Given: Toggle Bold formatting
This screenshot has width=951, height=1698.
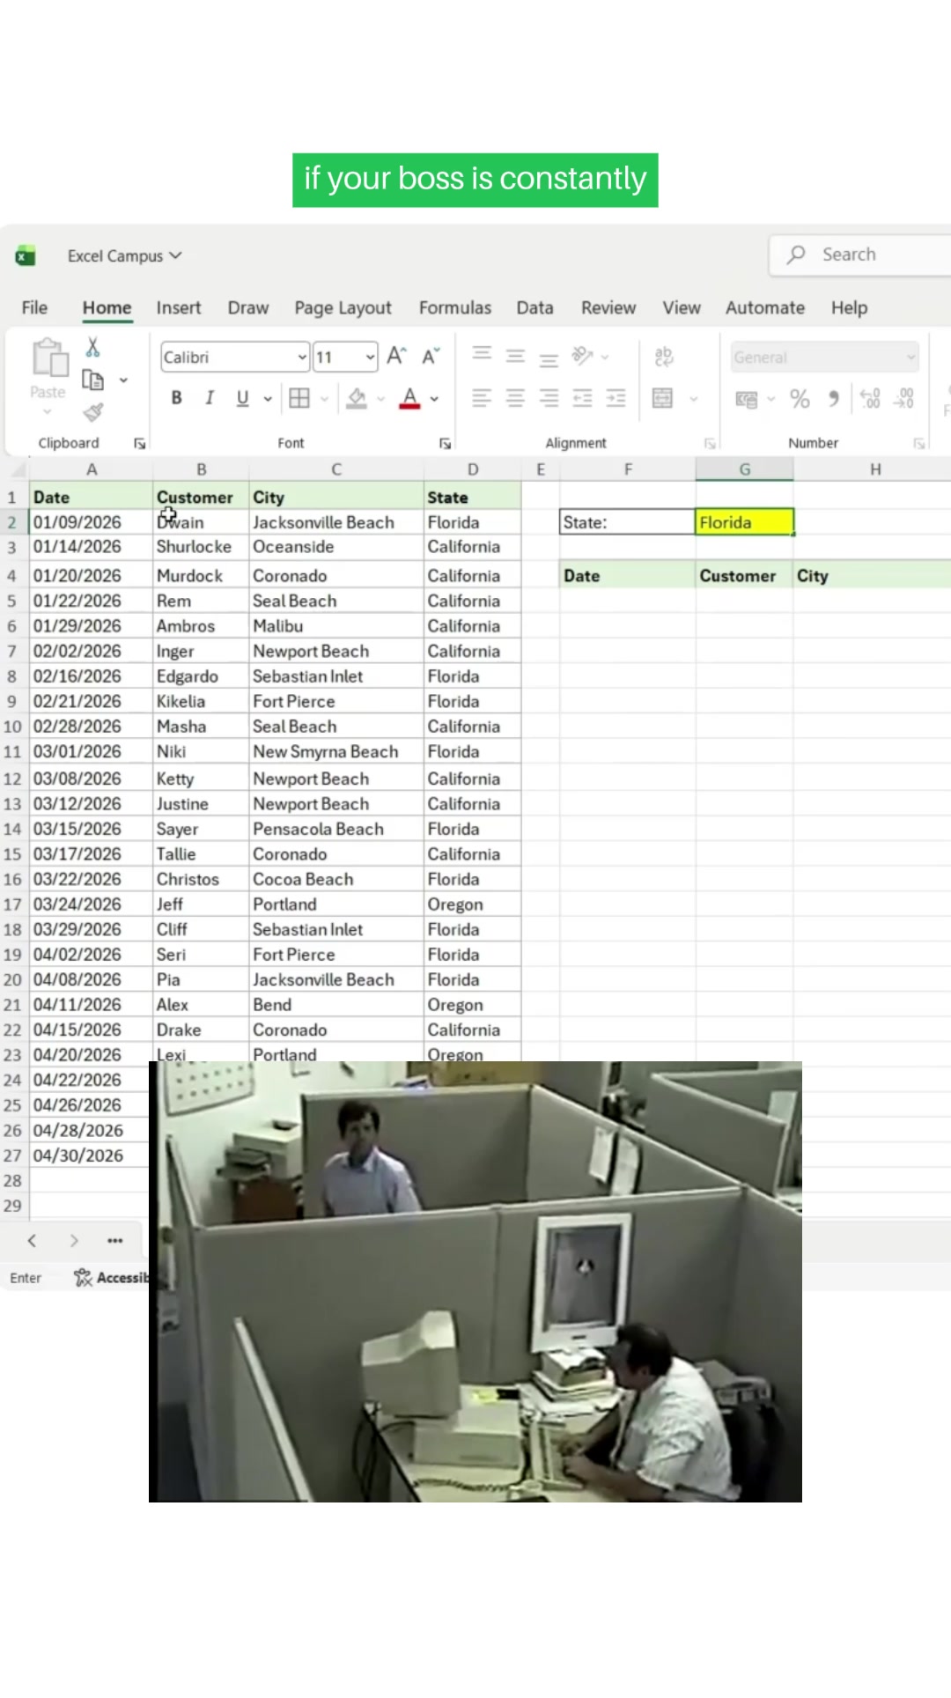Looking at the screenshot, I should pyautogui.click(x=176, y=398).
